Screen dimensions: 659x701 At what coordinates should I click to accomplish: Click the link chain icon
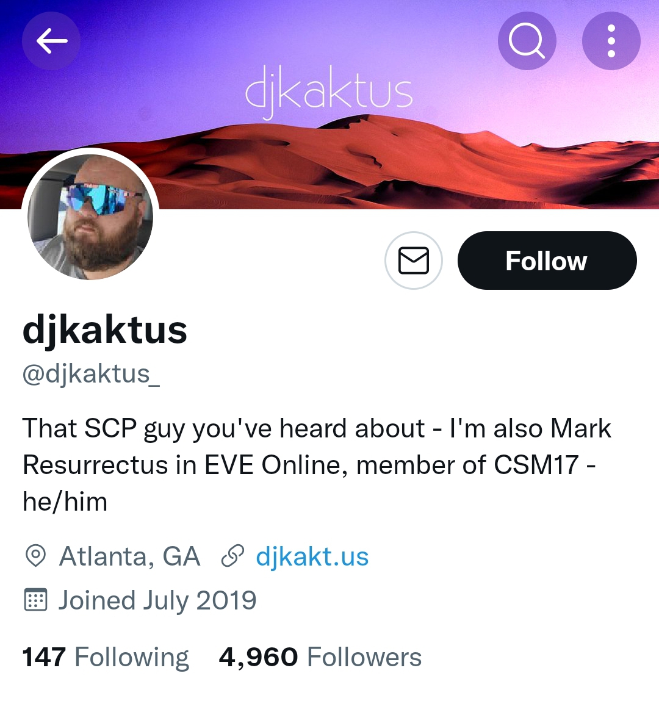(232, 556)
